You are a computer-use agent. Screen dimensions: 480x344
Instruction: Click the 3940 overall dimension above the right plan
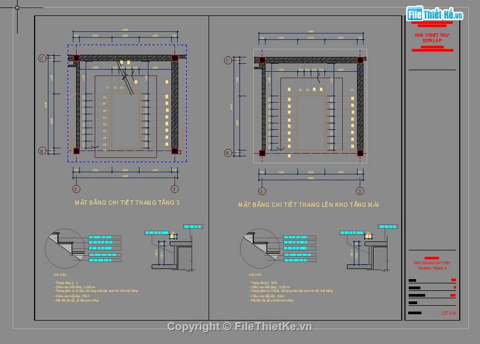coord(311,31)
